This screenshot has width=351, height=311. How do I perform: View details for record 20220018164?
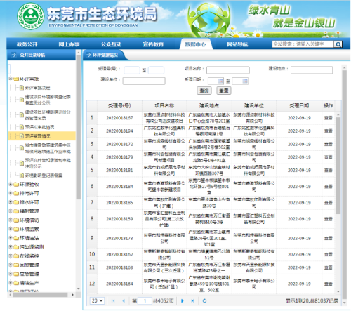pyautogui.click(x=329, y=284)
